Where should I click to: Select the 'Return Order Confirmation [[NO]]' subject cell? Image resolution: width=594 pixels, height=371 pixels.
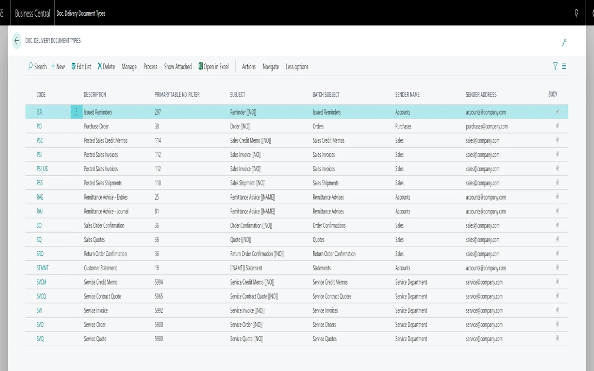point(257,254)
